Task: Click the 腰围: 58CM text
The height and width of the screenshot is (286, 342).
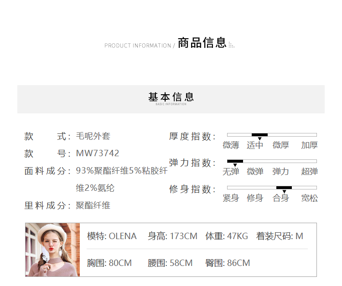Action: pos(170,263)
